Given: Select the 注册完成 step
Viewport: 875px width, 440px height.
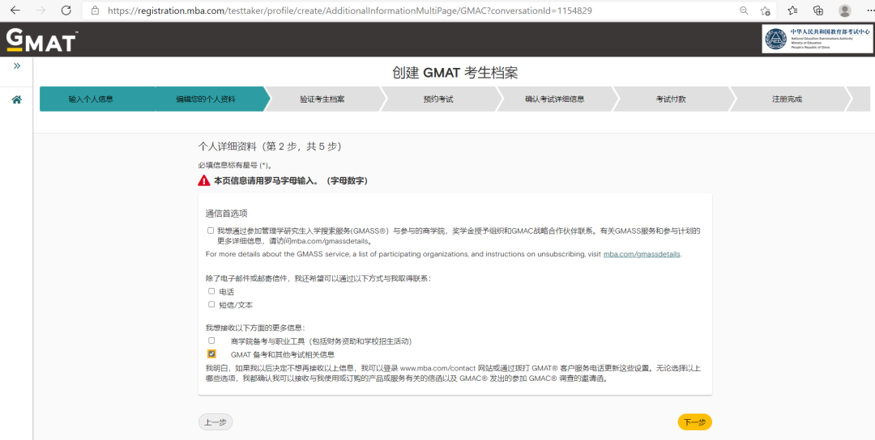Looking at the screenshot, I should pyautogui.click(x=787, y=99).
